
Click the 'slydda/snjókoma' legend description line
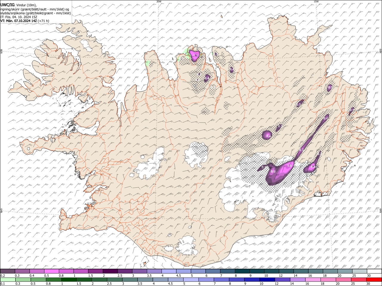pos(36,13)
